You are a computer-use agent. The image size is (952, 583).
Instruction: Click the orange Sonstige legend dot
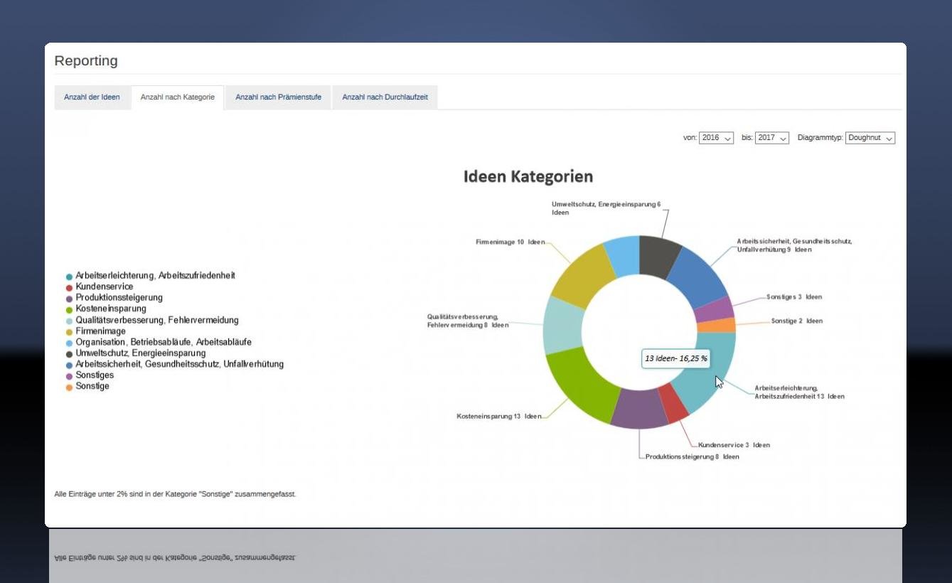[x=70, y=387]
